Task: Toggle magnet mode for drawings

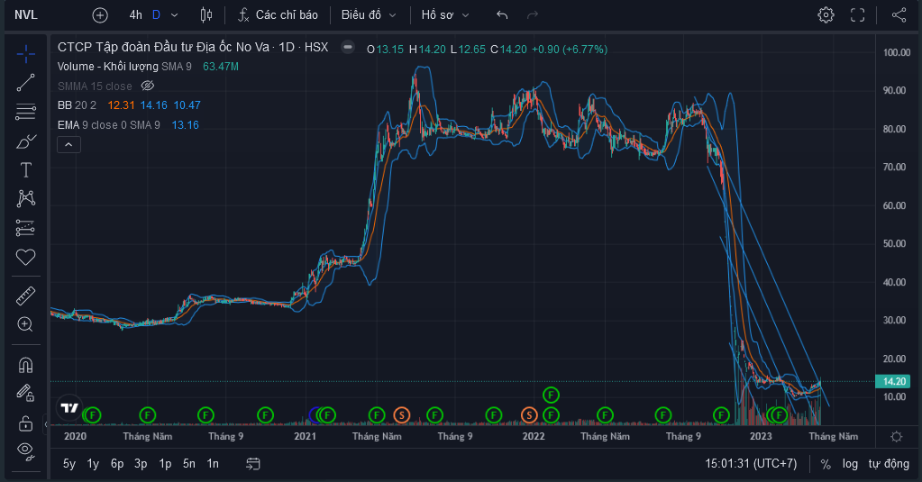Action: tap(25, 365)
